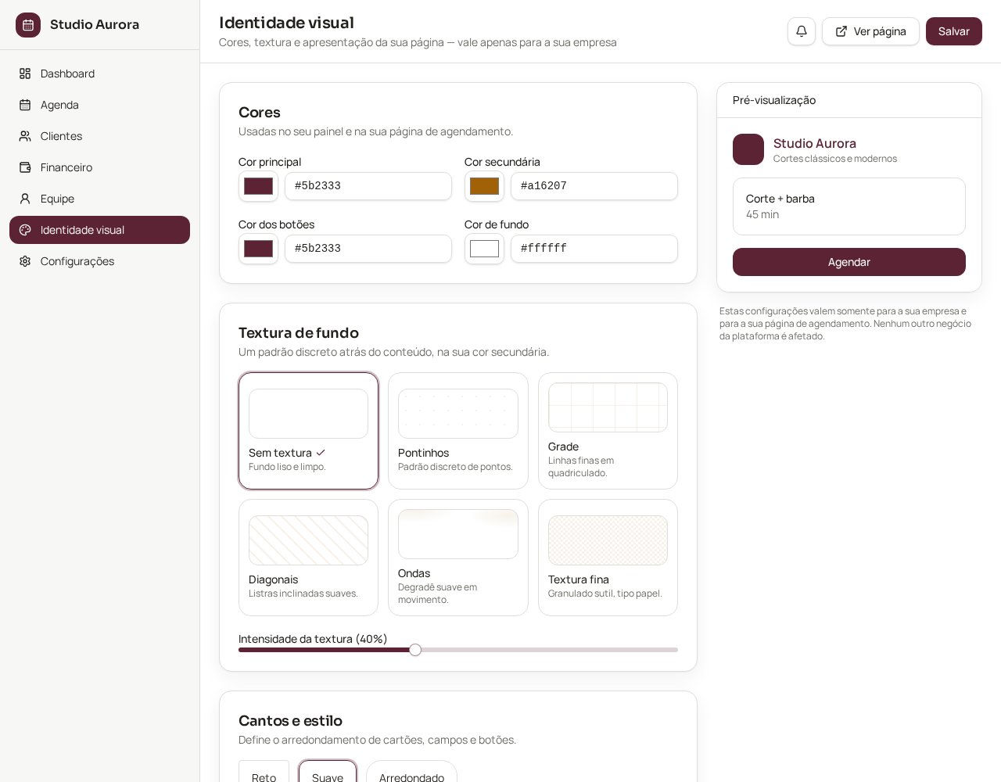Click the Financeiro wallet icon in sidebar

25,167
